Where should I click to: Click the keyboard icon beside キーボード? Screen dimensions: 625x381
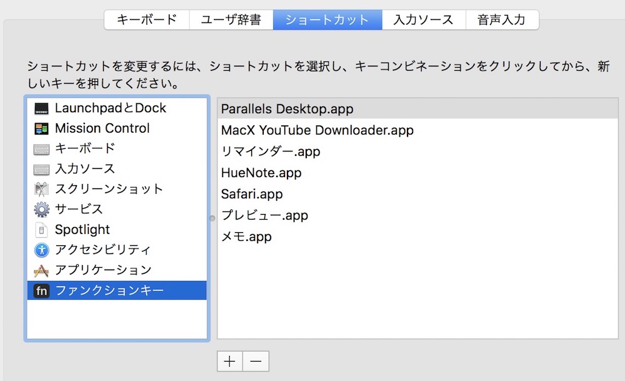[x=41, y=149]
